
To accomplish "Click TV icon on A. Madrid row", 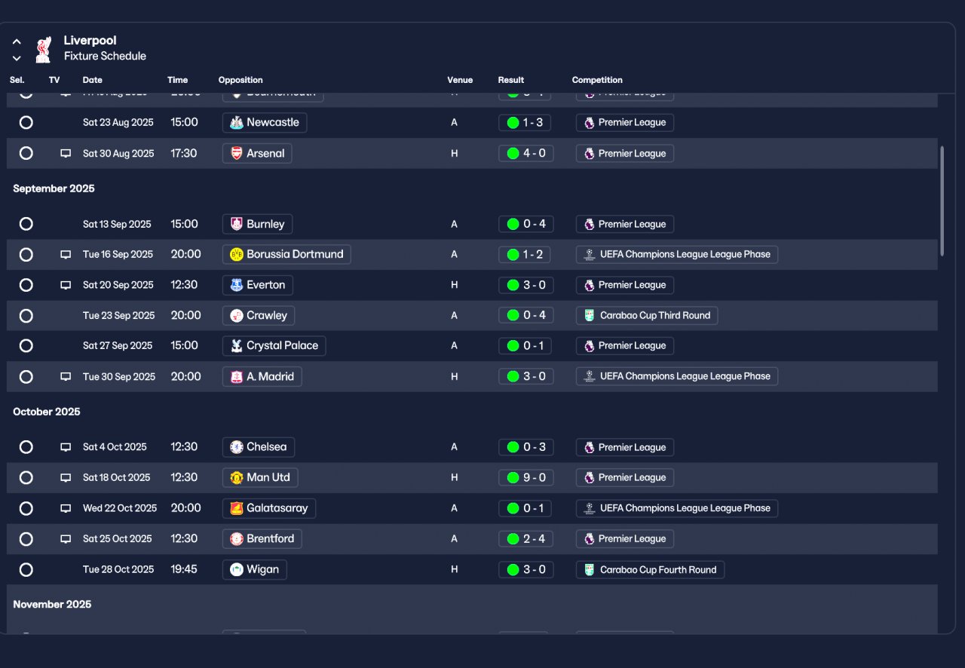I will coord(66,376).
